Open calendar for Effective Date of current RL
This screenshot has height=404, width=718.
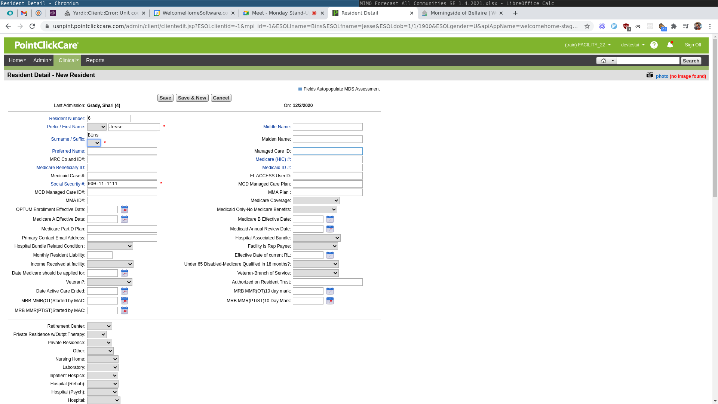pos(330,255)
